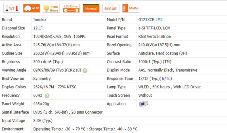Select the Operating Temp. environment text
The width and height of the screenshot is (227, 133).
(85, 129)
